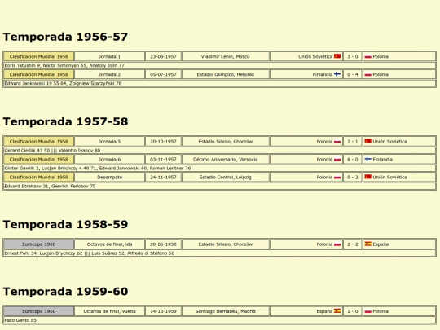This screenshot has width=440, height=330.
Task: Click the date 14-10-1959
Action: [163, 311]
